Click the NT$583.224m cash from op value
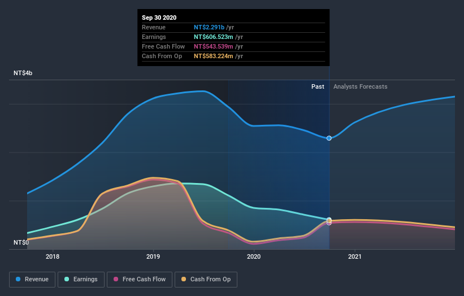 (x=214, y=56)
